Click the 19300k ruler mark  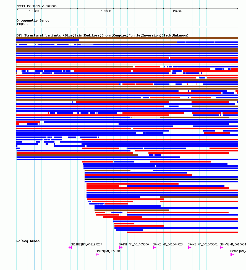click(x=106, y=11)
